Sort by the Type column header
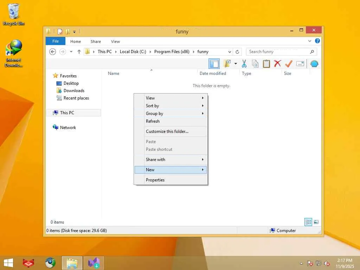The width and height of the screenshot is (360, 270). coord(246,73)
